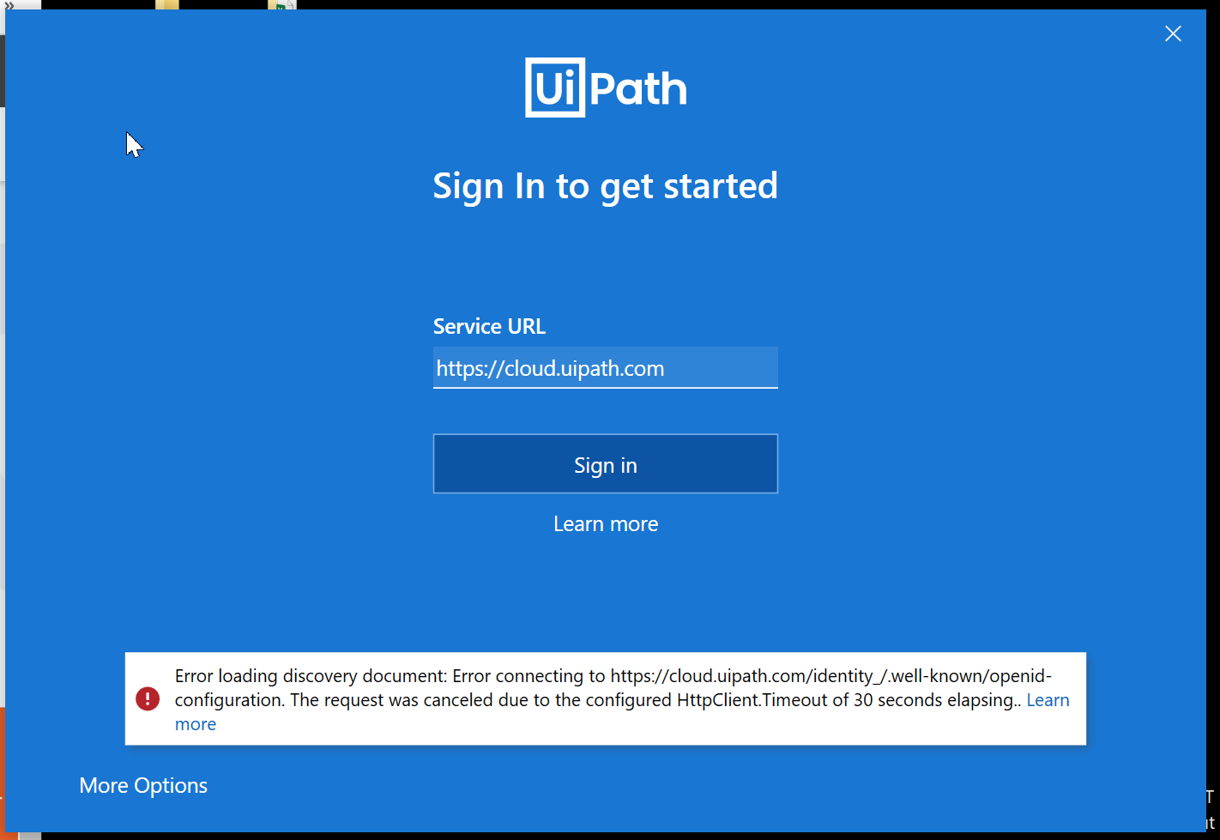This screenshot has width=1220, height=840.
Task: Click the red error alert icon
Action: pyautogui.click(x=148, y=699)
